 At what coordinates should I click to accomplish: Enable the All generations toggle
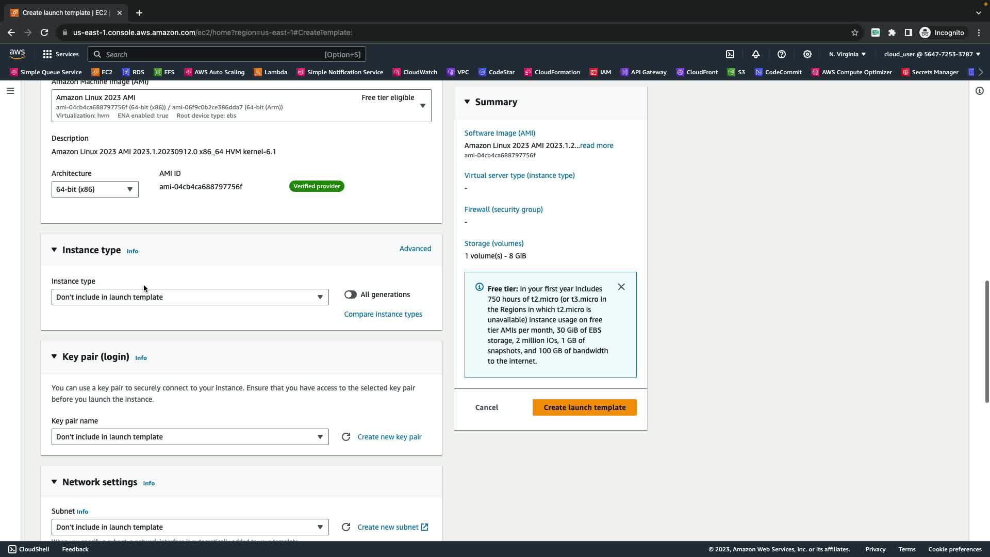point(351,294)
